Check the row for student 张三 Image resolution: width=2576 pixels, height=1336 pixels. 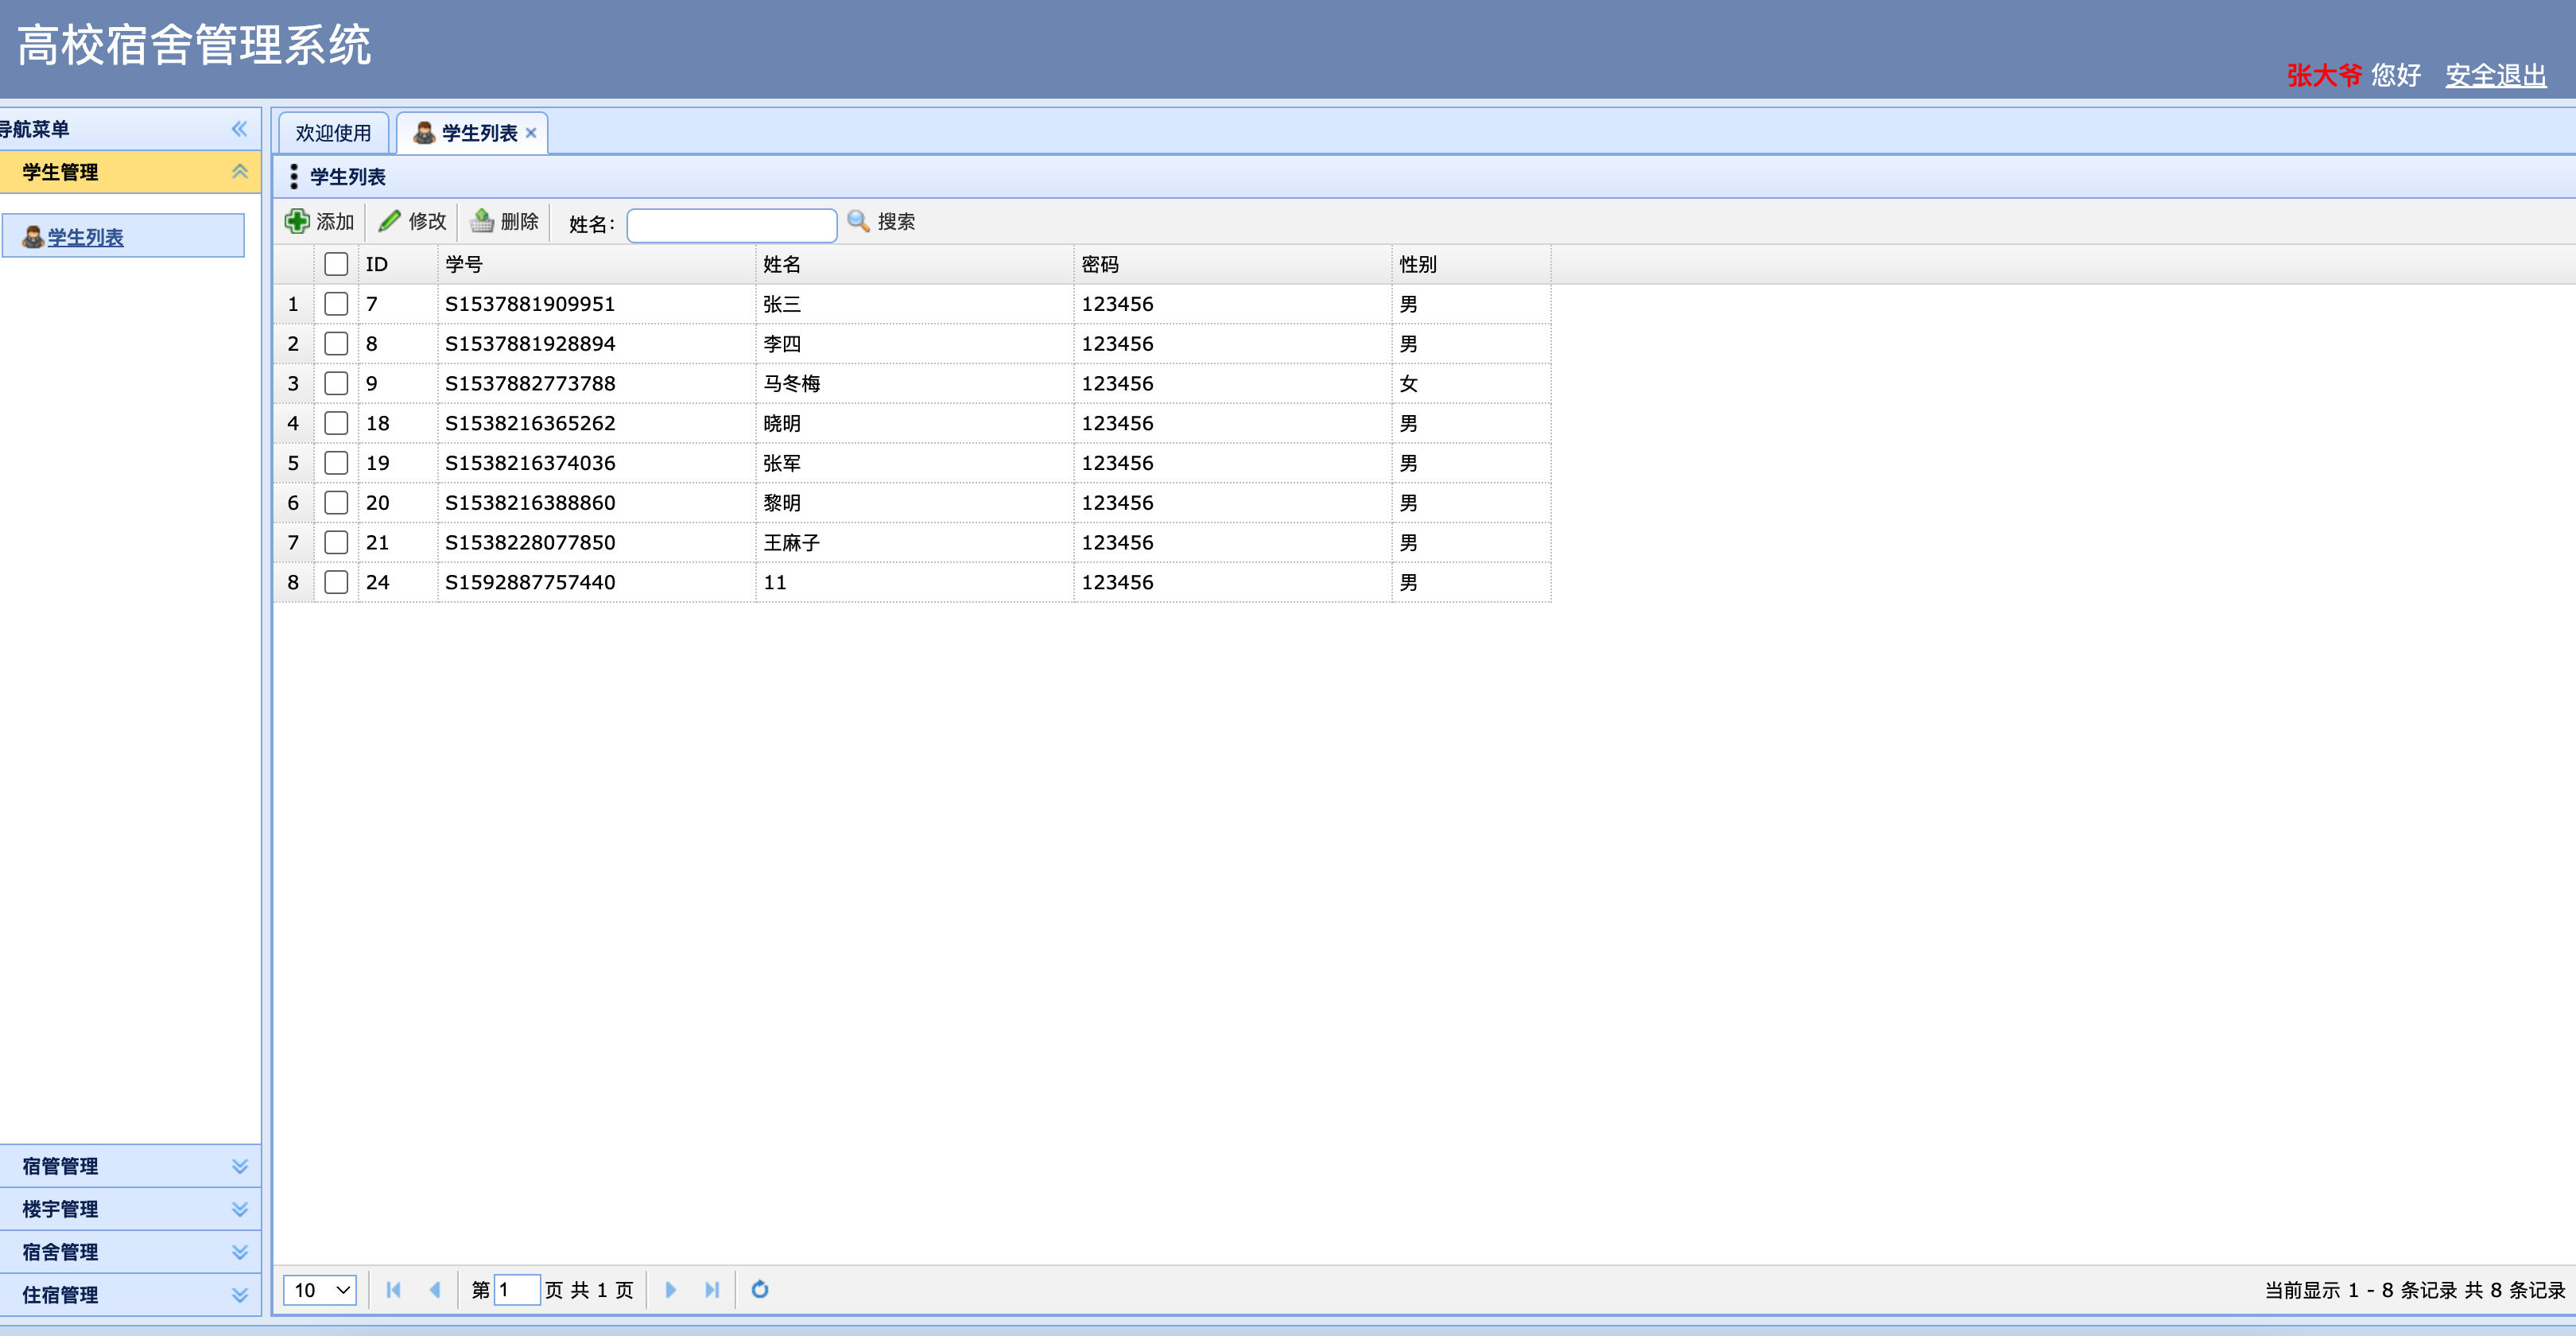pos(336,304)
